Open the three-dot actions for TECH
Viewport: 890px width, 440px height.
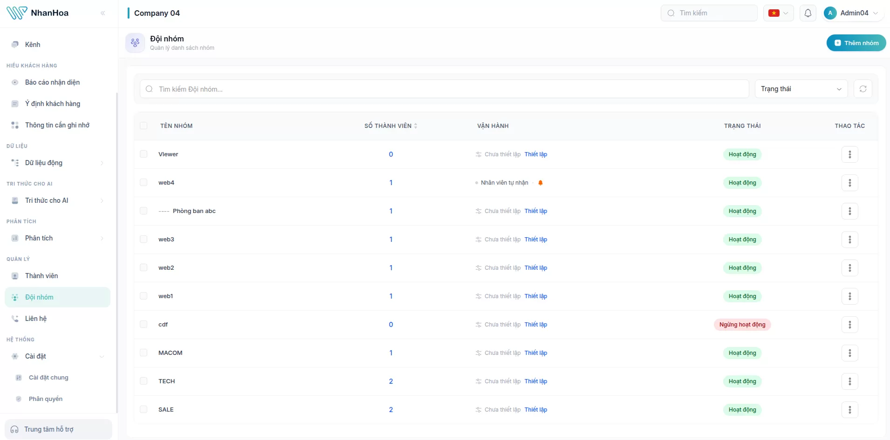point(850,381)
